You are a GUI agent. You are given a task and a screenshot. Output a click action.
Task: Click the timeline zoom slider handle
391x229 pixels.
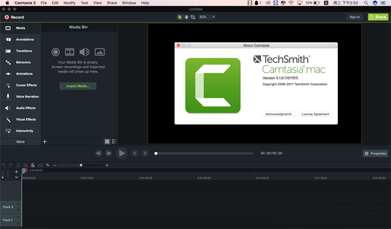(x=81, y=165)
